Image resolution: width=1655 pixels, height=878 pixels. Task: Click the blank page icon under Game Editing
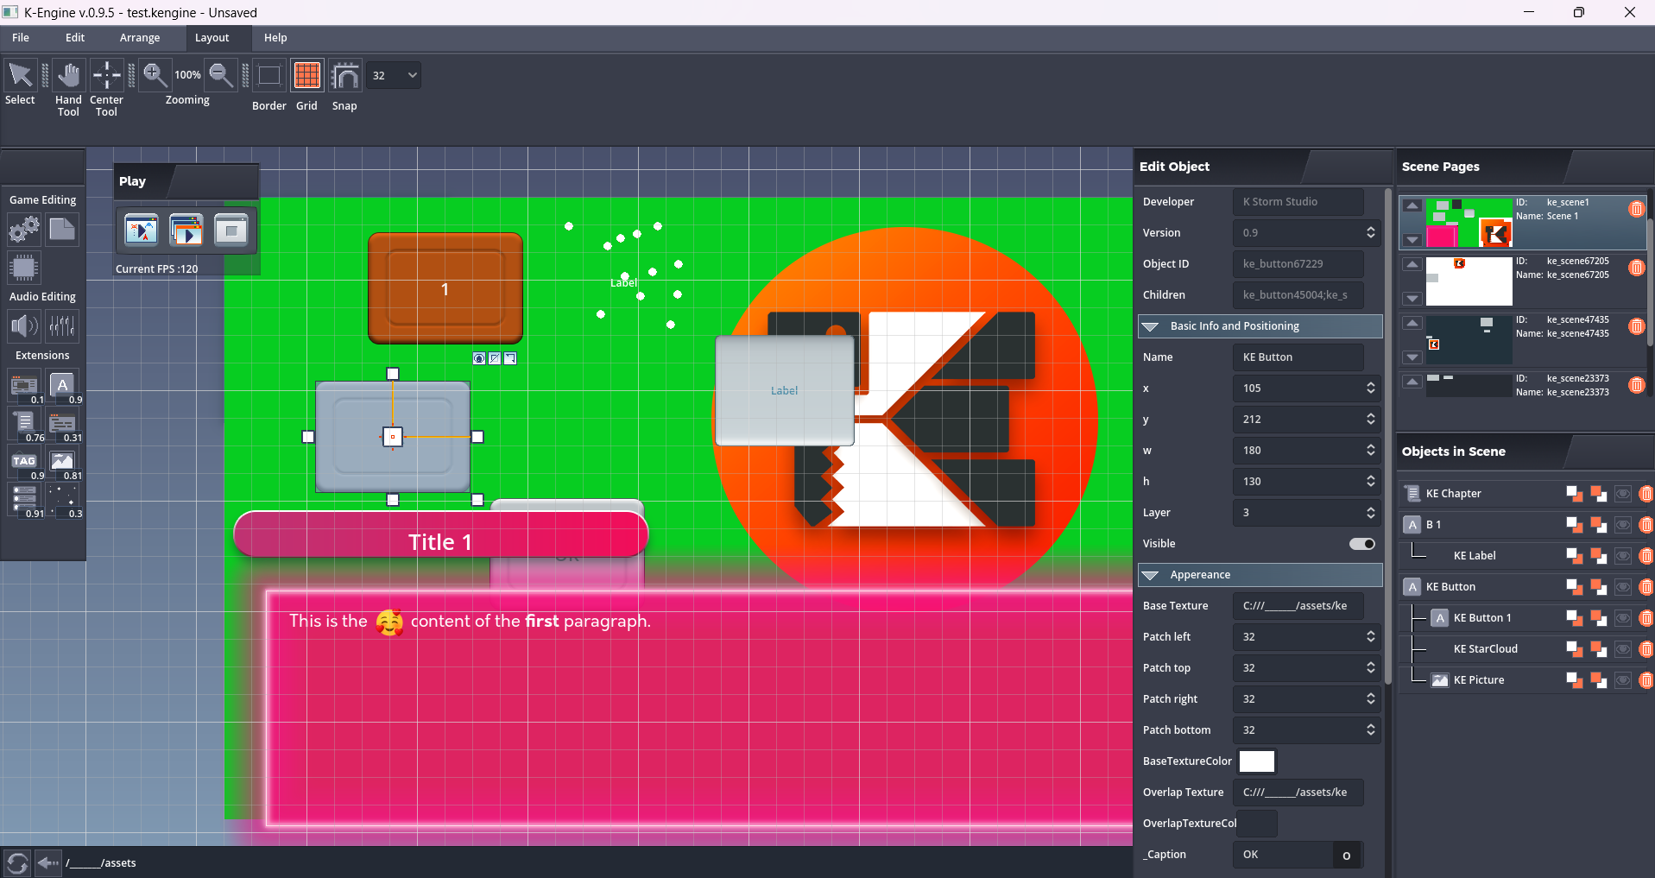62,230
